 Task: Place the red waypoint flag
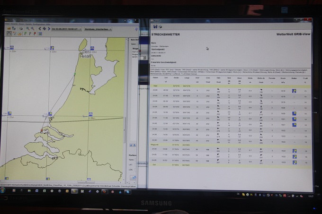point(35,34)
